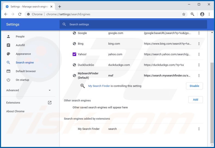This screenshot has width=215, height=148.
Task: Select Search engine in the sidebar
Action: coord(25,63)
